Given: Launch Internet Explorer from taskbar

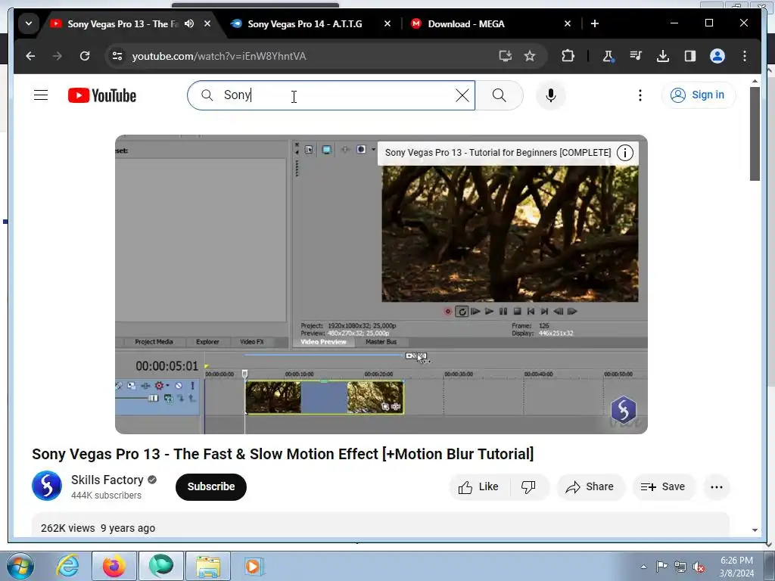Looking at the screenshot, I should [x=67, y=566].
